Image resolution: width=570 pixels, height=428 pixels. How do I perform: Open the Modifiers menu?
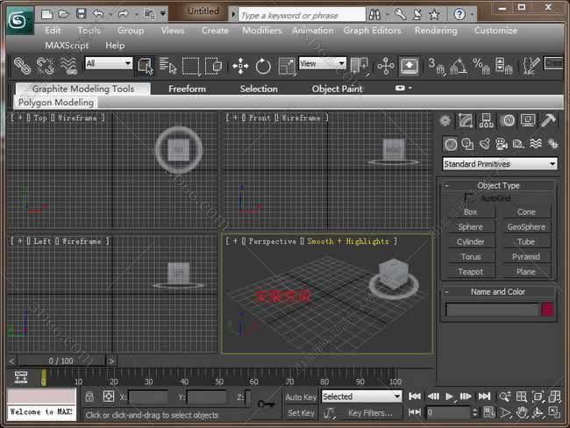(x=262, y=31)
